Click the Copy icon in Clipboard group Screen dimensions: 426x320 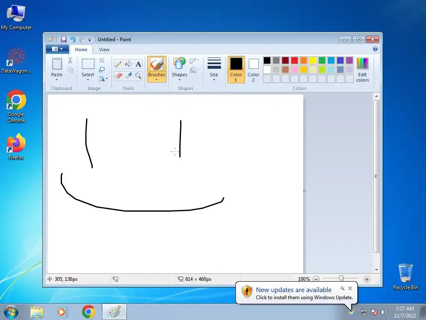coord(70,70)
